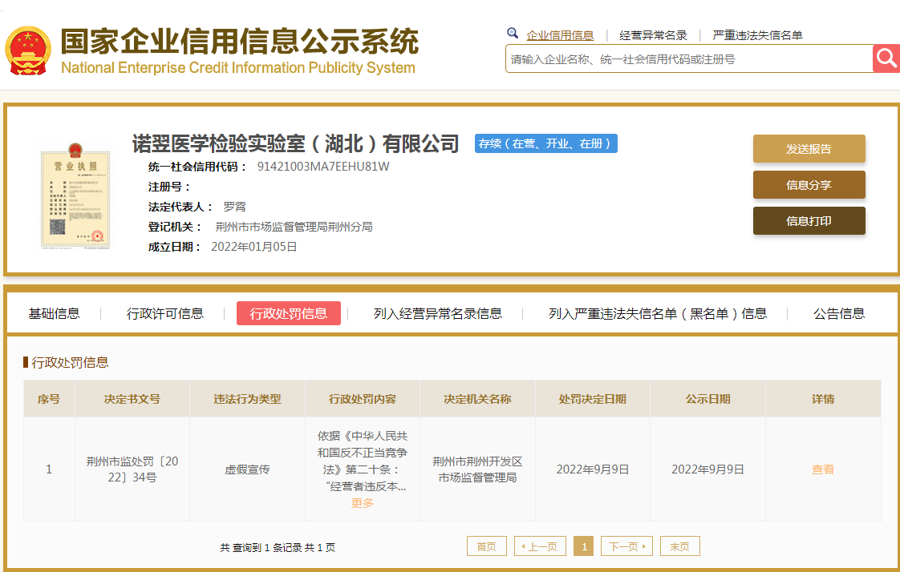Click the national emblem logo
This screenshot has height=572, width=900.
(28, 51)
